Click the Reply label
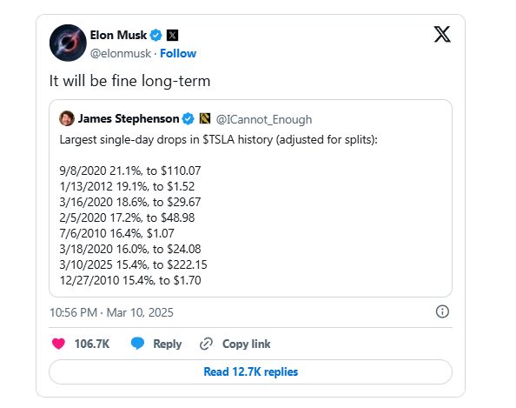516x408 pixels. [168, 344]
